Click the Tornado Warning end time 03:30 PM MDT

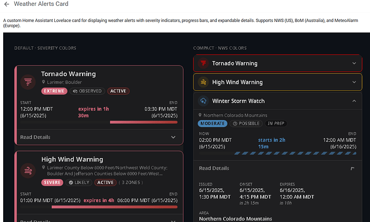(161, 109)
